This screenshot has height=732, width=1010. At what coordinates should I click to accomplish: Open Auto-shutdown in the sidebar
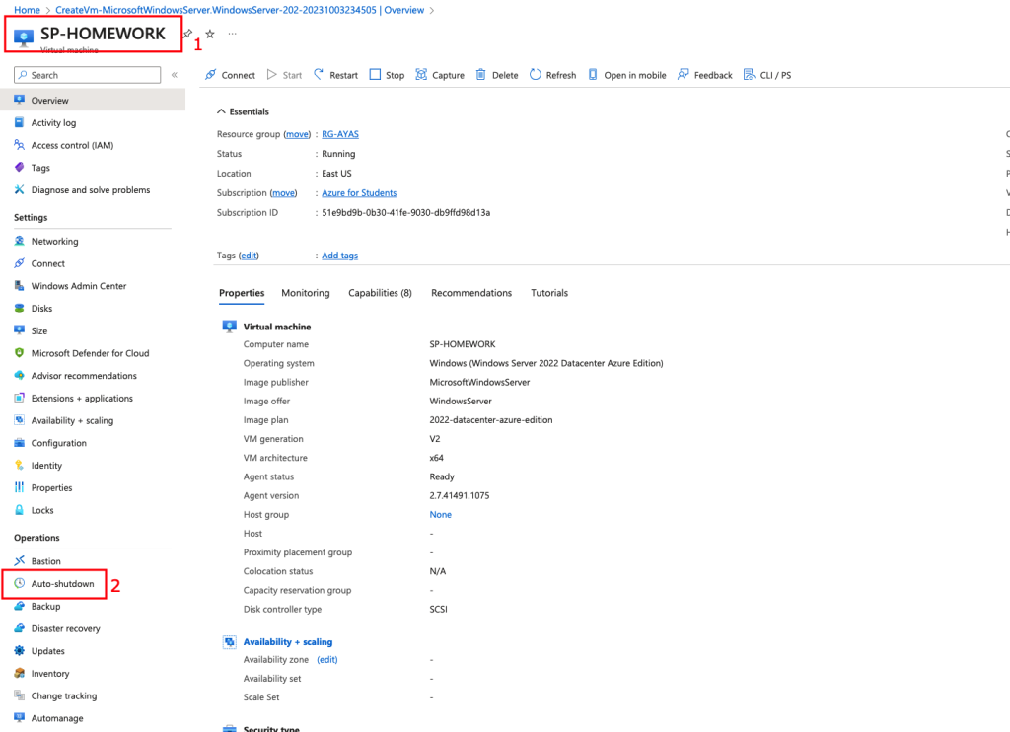(x=62, y=584)
